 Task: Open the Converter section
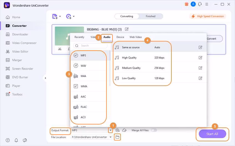16,26
